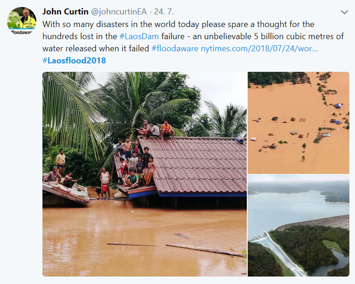Image resolution: width=355 pixels, height=284 pixels.
Task: Open the aerial flooded village photo
Action: [299, 123]
